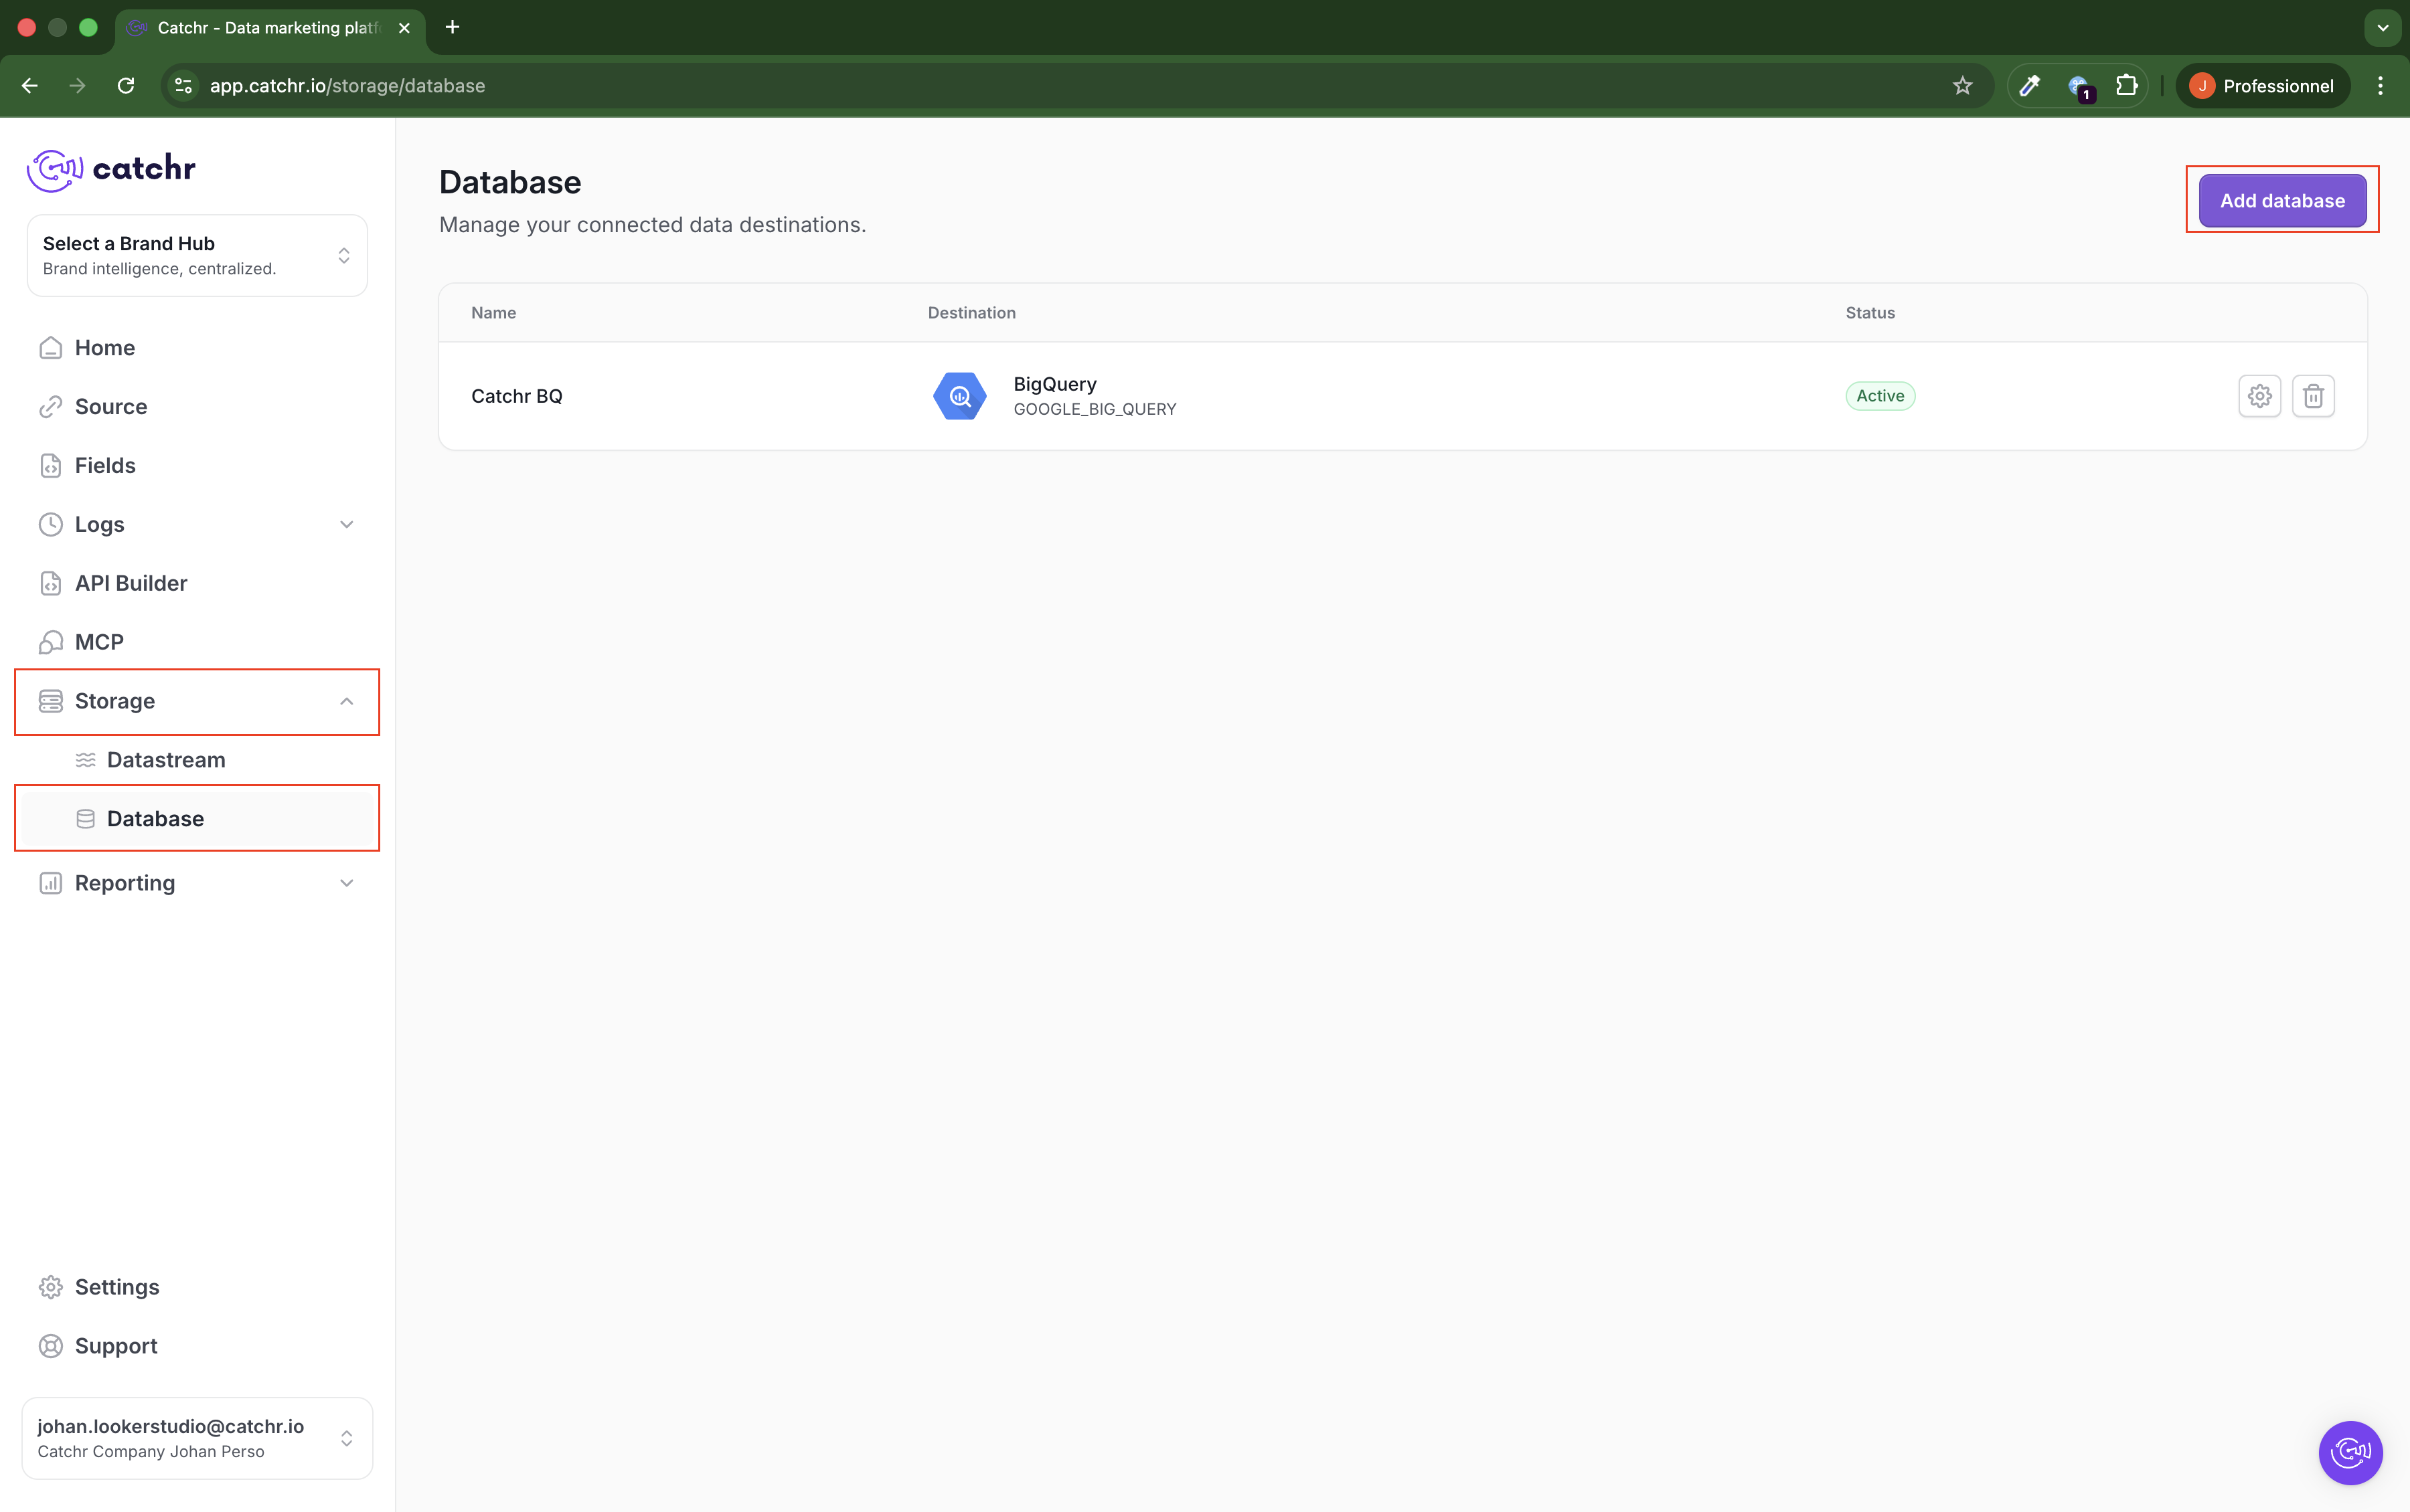Open the MCP sidebar item
The image size is (2410, 1512).
(99, 642)
